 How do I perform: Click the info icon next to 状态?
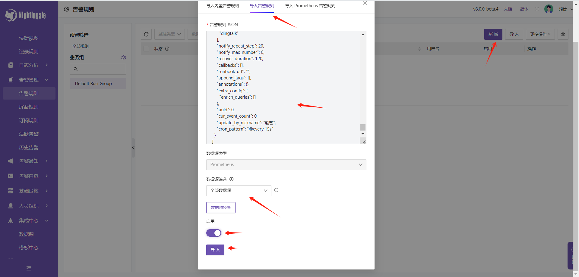(167, 49)
